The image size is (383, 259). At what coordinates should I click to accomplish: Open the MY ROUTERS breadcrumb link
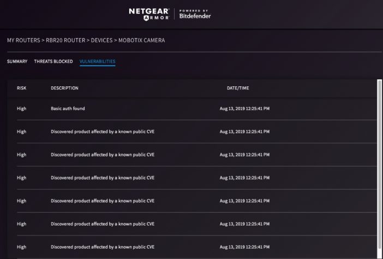coord(23,40)
